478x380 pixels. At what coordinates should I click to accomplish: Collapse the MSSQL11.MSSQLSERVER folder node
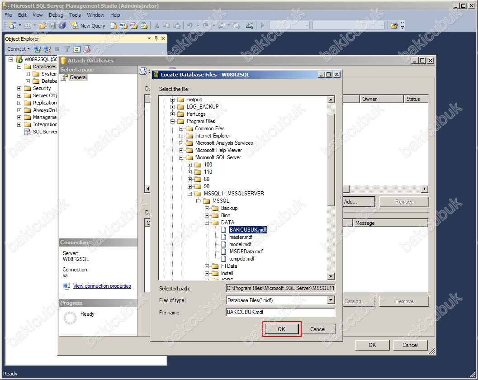pyautogui.click(x=189, y=194)
